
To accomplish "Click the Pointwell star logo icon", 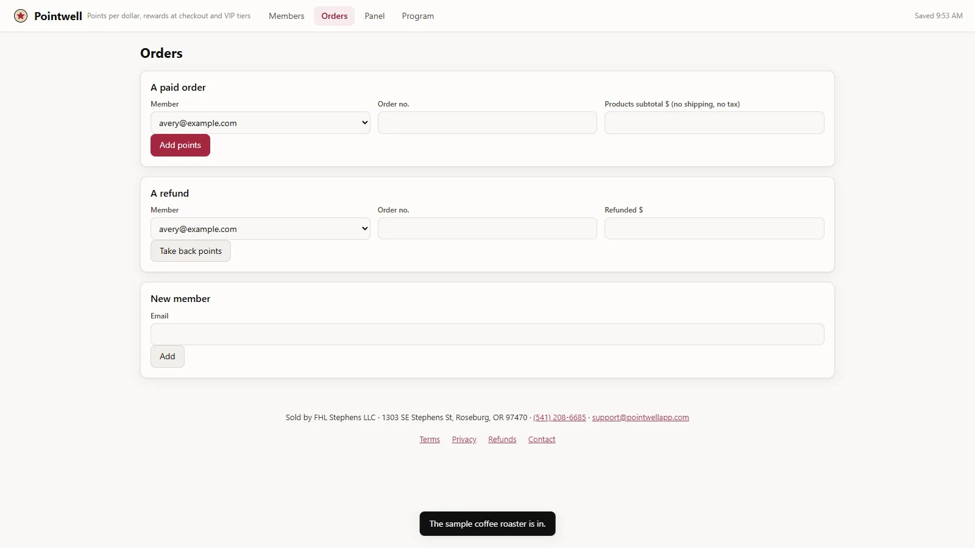I will [21, 16].
